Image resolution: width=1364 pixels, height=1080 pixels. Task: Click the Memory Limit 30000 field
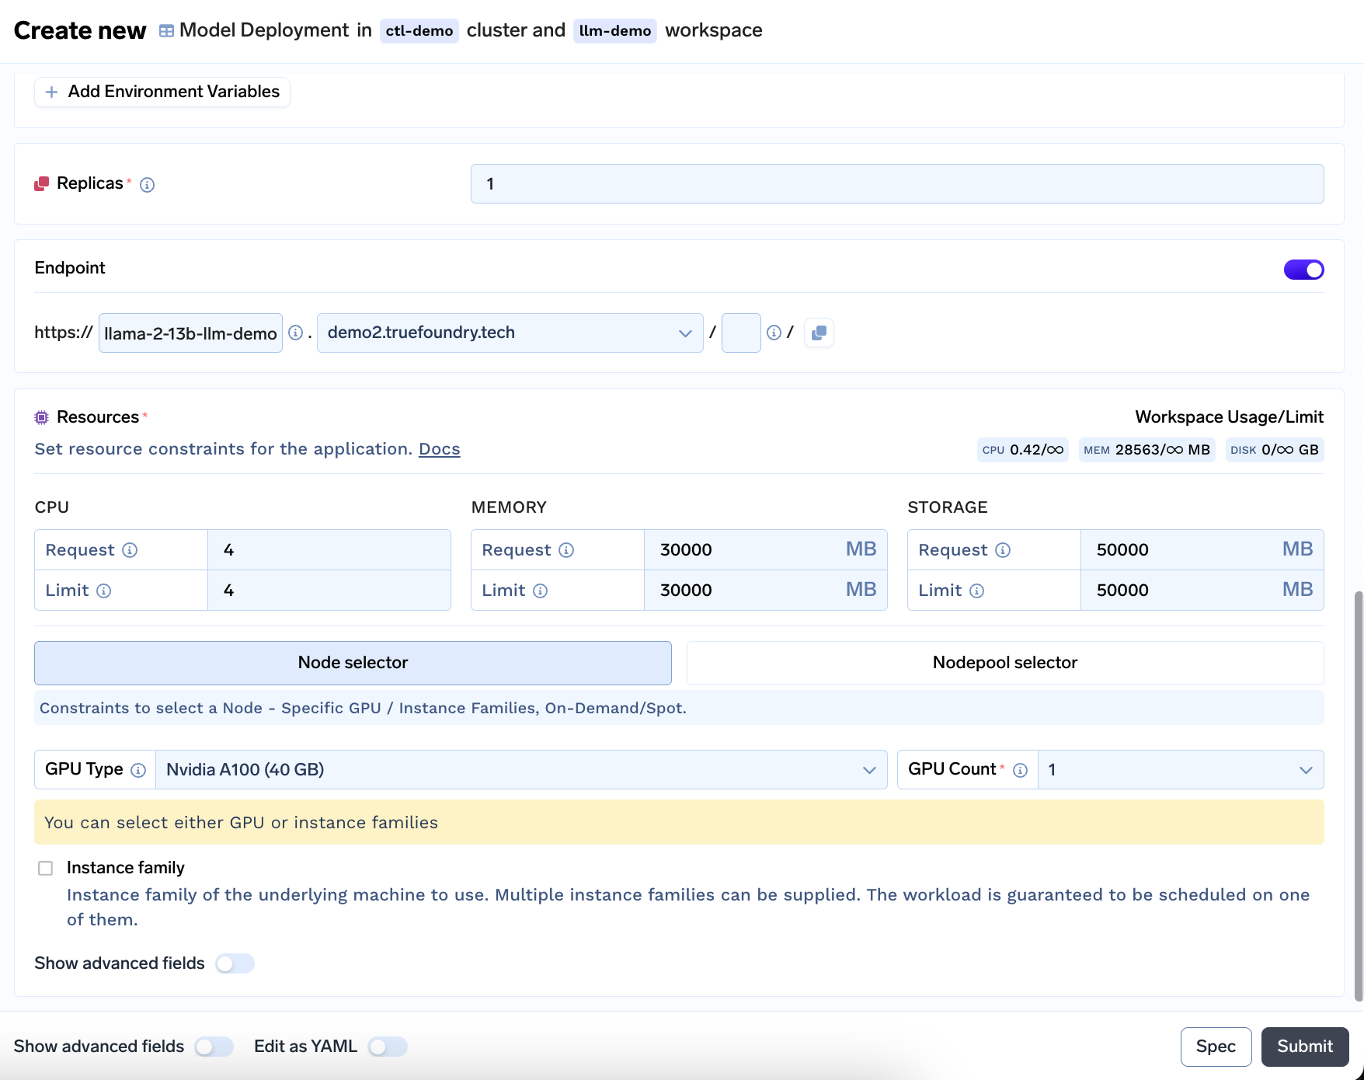click(765, 591)
